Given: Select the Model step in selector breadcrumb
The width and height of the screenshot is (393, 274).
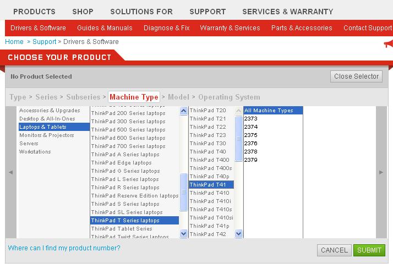Looking at the screenshot, I should coord(178,97).
